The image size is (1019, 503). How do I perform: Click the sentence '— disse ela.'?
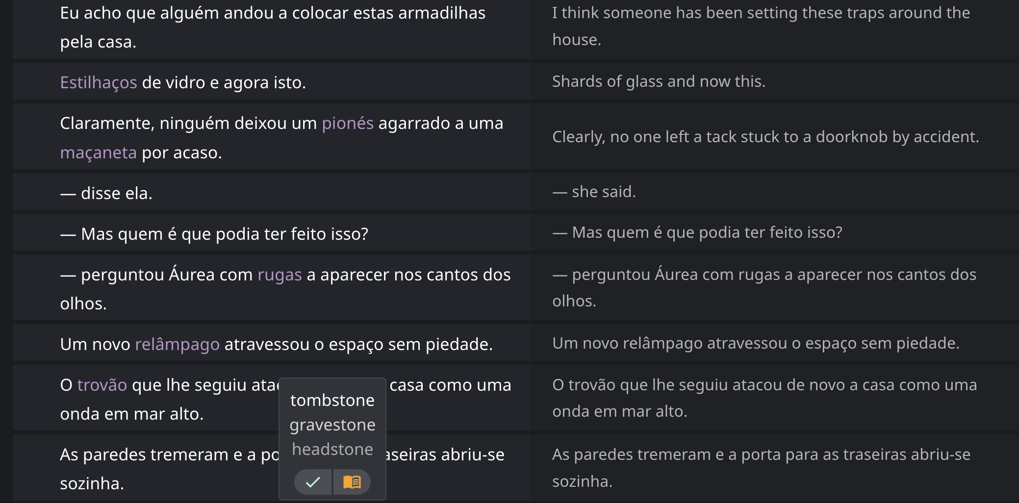[106, 193]
